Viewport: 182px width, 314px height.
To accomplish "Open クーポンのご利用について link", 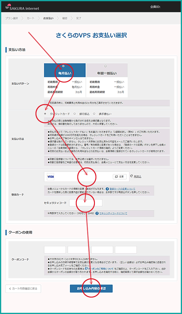I will (101, 268).
